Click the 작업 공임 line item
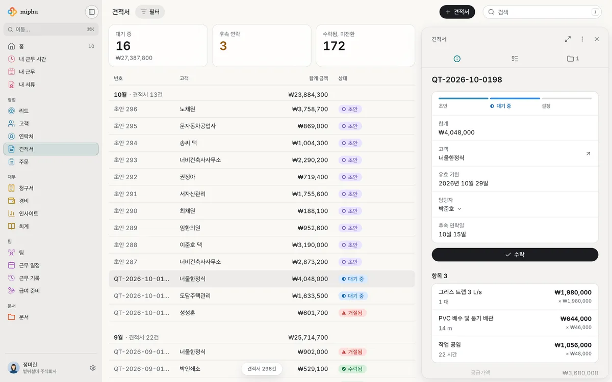This screenshot has height=382, width=612. (515, 349)
